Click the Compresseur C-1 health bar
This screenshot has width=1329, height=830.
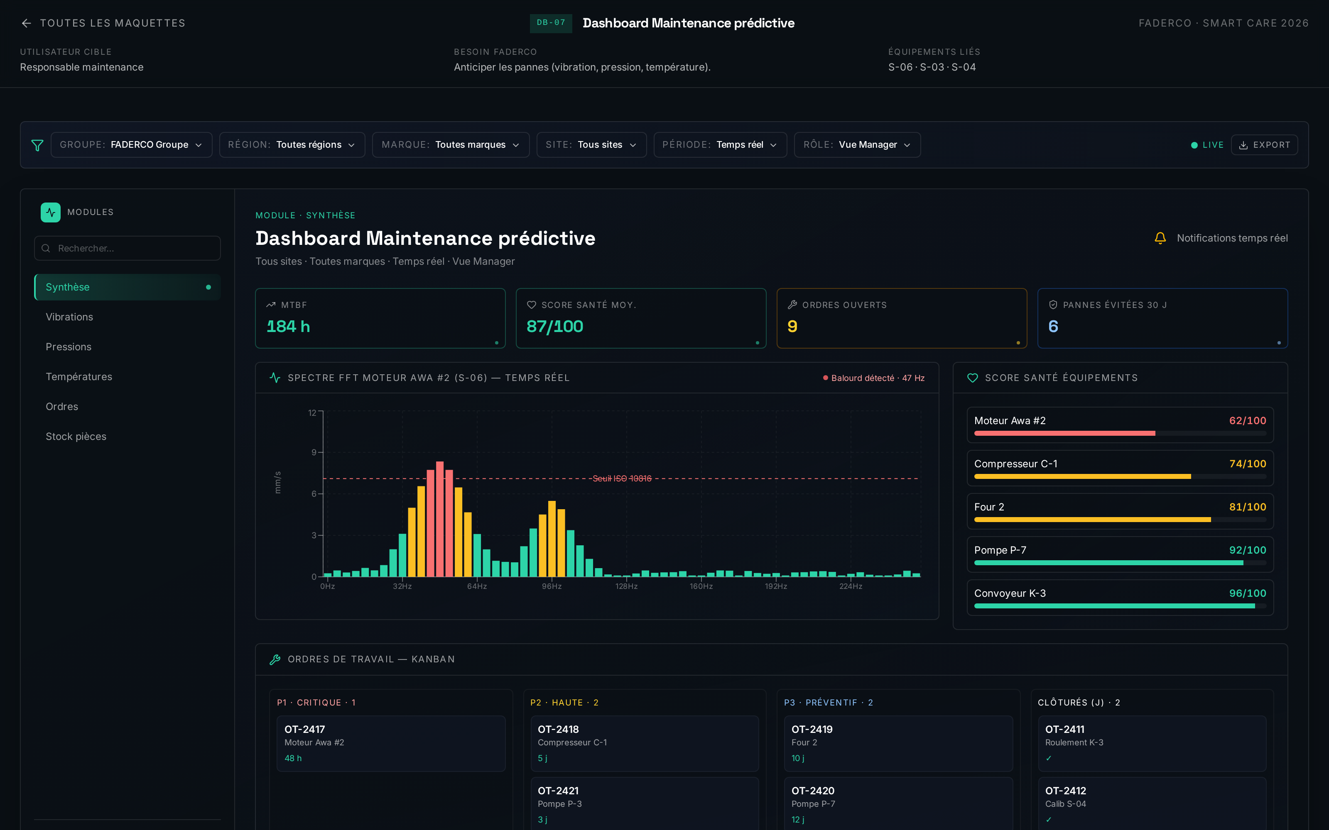point(1121,476)
